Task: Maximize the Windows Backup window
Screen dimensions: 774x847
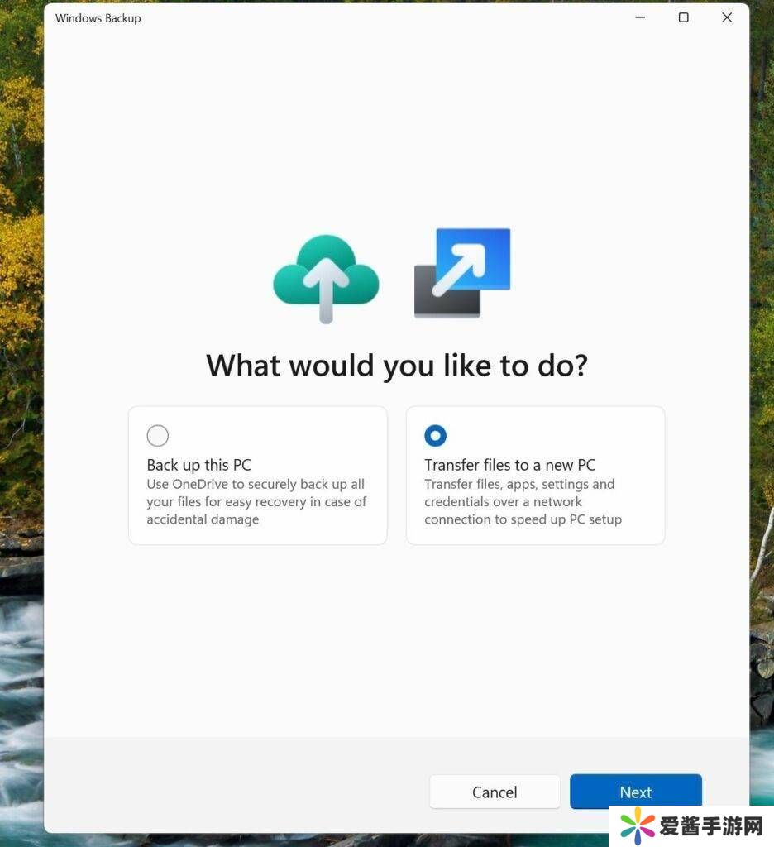Action: 683,17
